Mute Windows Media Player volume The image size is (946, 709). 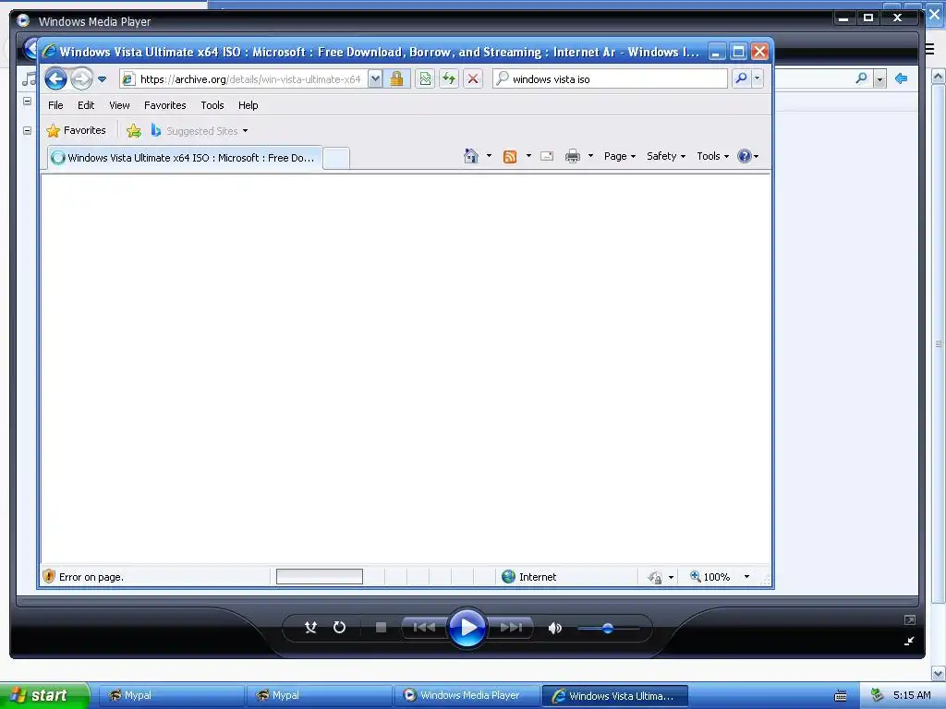554,628
